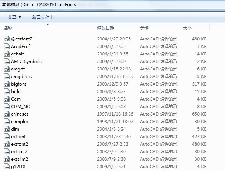Click the SHX icon of bold
225x171 pixels.
[x=7, y=92]
